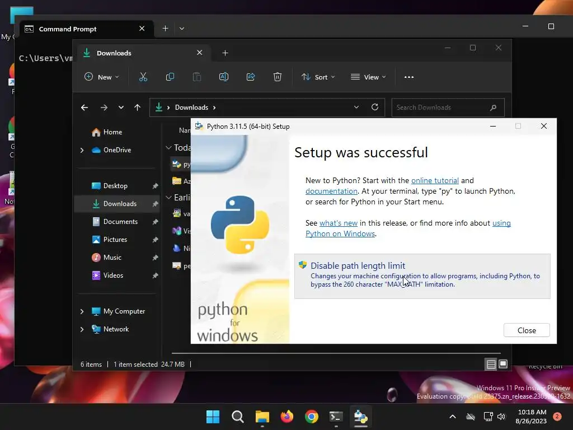Open the network status tray icon
The image size is (573, 430).
coord(488,417)
